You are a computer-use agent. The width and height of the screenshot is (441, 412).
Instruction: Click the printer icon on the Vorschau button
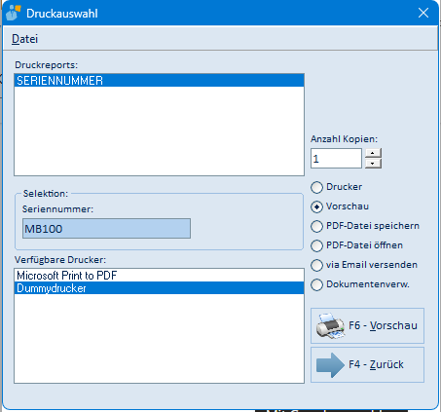tap(330, 326)
